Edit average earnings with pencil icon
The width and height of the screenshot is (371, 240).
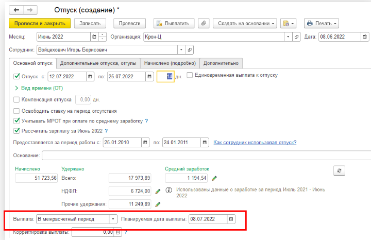[214, 178]
